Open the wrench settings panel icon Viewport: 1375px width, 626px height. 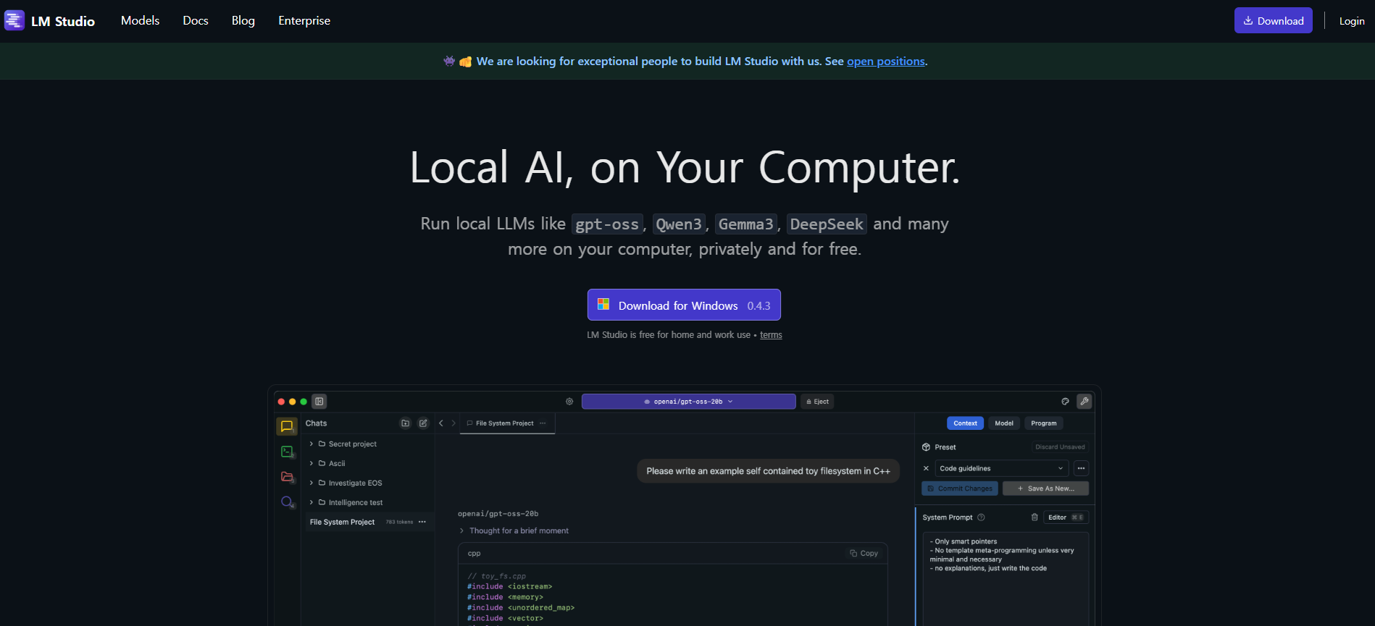click(1084, 401)
